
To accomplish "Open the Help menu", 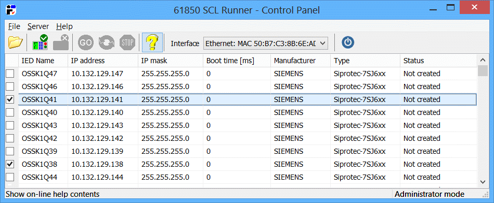I will [x=64, y=26].
